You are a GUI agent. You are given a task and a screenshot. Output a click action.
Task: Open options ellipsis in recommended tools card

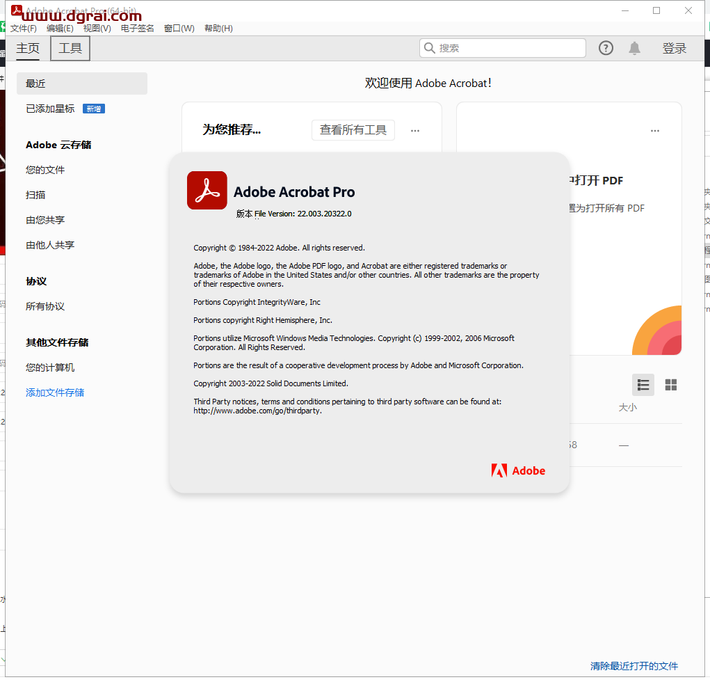click(x=415, y=131)
